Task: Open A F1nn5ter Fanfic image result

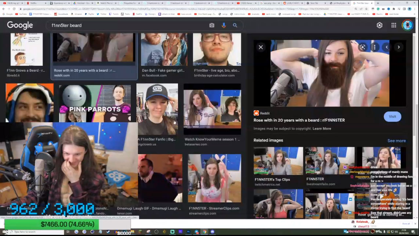Action: pos(157,109)
